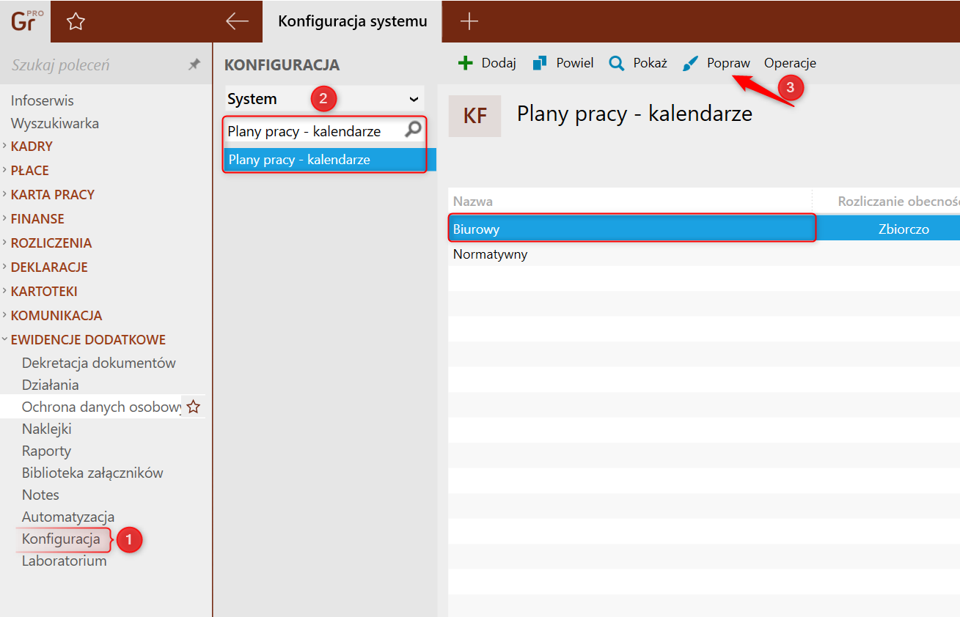Open the System dropdown
This screenshot has height=617, width=960.
tap(324, 99)
